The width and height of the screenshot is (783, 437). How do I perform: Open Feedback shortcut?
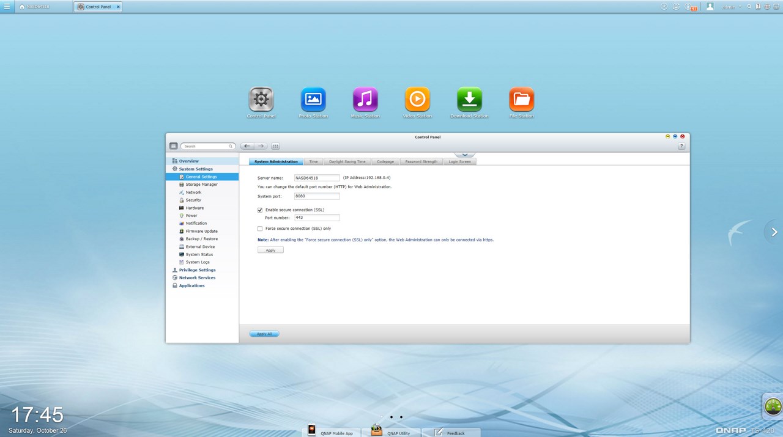click(x=450, y=432)
